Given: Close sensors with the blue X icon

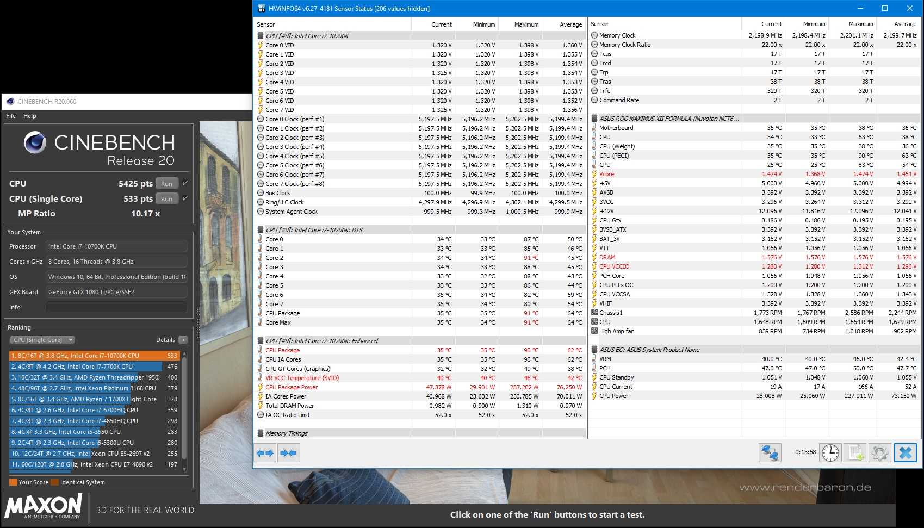Looking at the screenshot, I should click(905, 452).
